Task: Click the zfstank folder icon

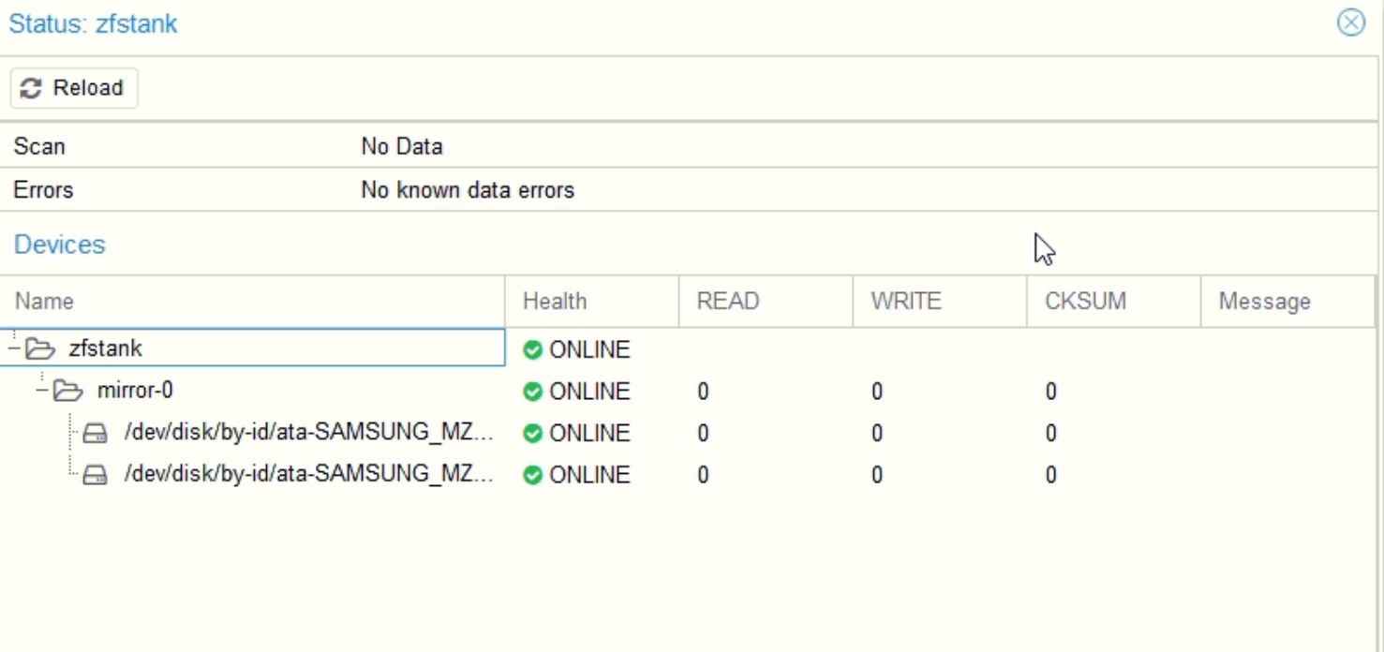Action: [x=38, y=350]
